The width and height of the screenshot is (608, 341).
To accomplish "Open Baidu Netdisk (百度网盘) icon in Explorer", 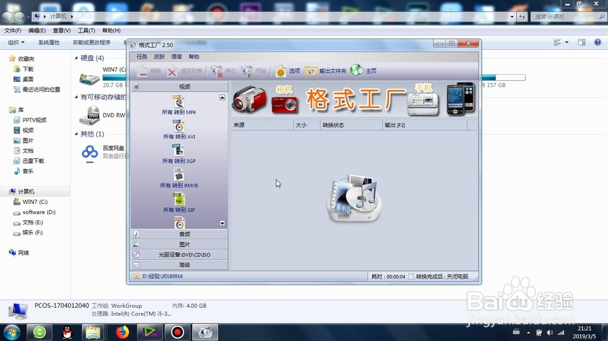I will point(90,152).
